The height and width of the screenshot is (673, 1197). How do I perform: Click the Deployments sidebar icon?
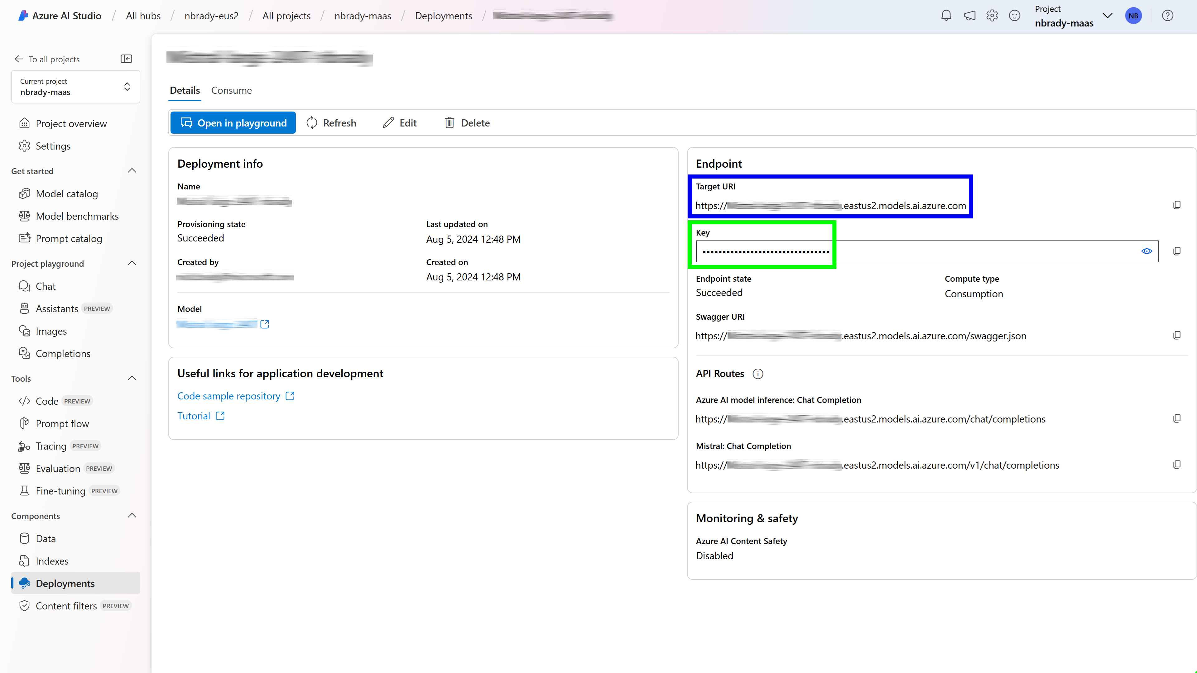[x=25, y=584]
